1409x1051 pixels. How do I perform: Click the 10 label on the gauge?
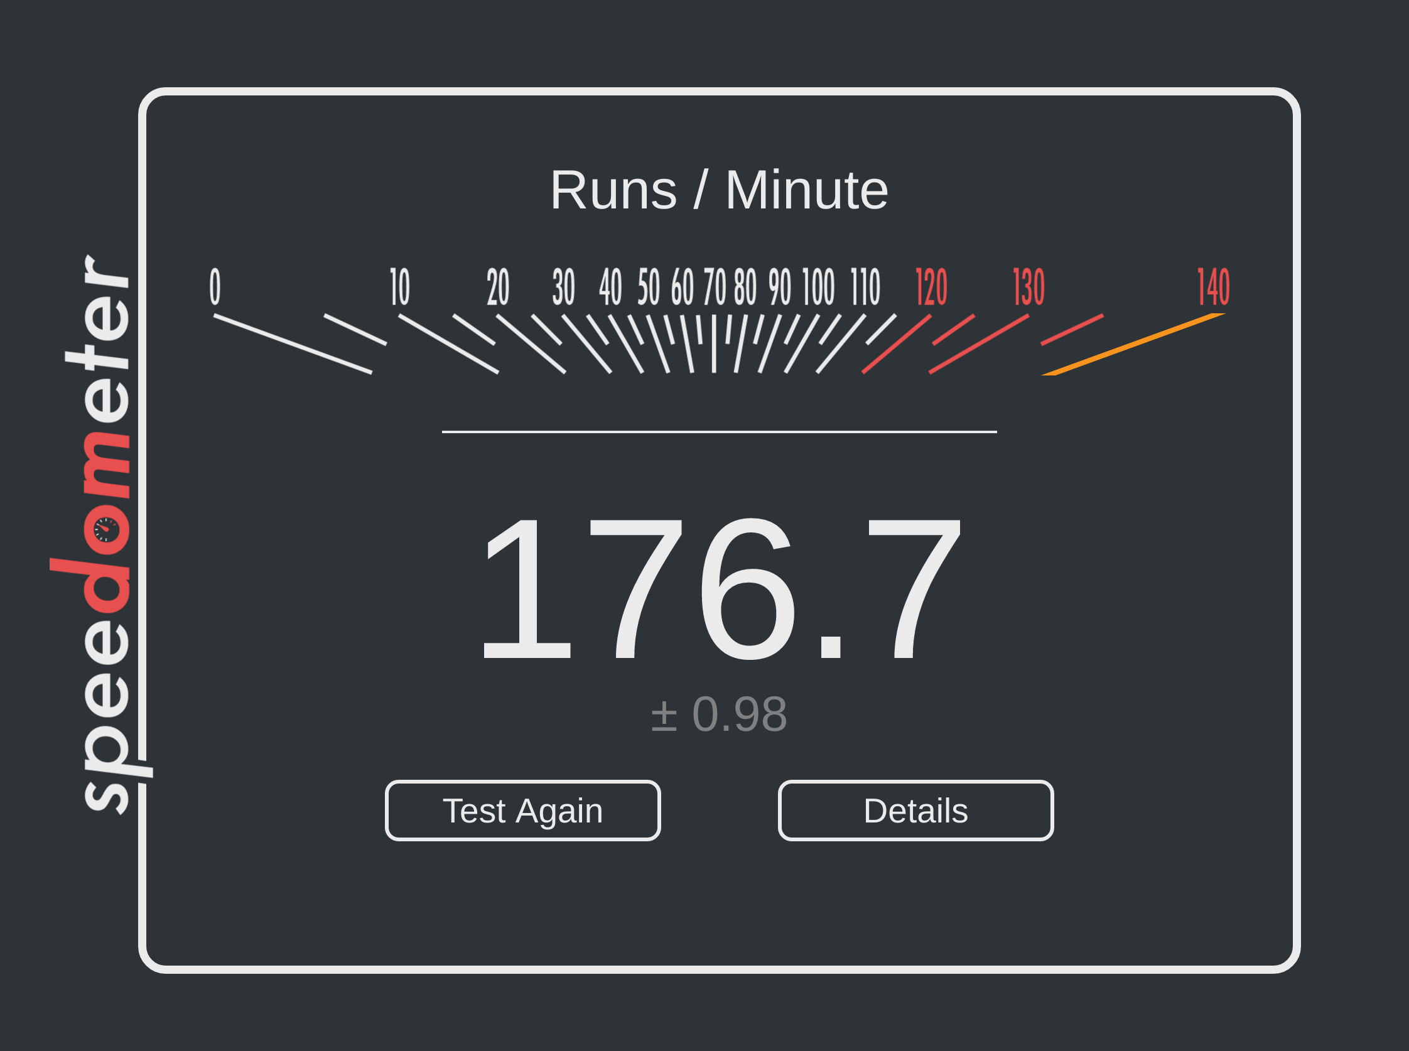coord(399,287)
